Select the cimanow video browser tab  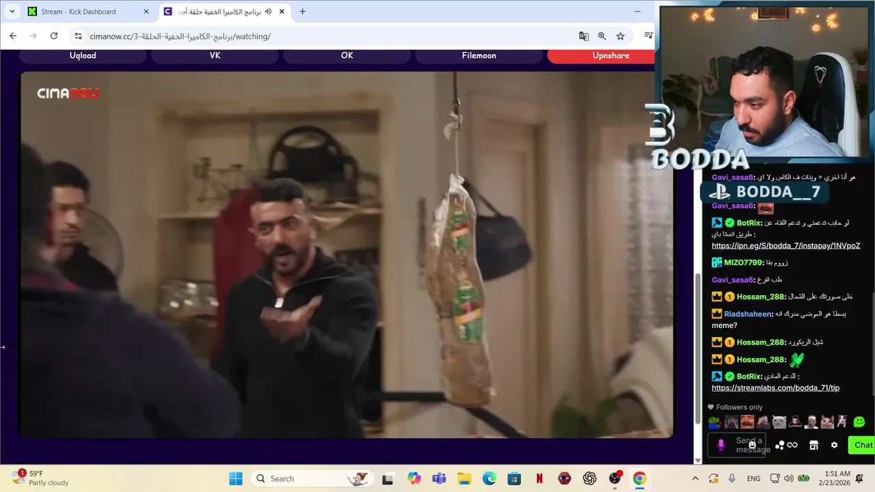(224, 12)
